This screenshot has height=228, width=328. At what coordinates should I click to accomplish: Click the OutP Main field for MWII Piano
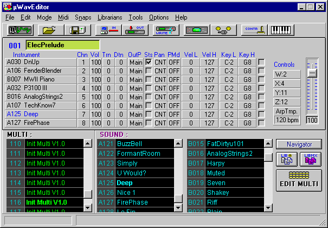135,80
